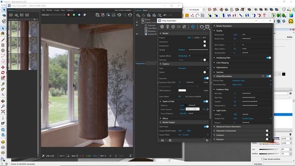This screenshot has height=166, width=295.
Task: Toggle Global Illumination switch
Action: click(269, 76)
